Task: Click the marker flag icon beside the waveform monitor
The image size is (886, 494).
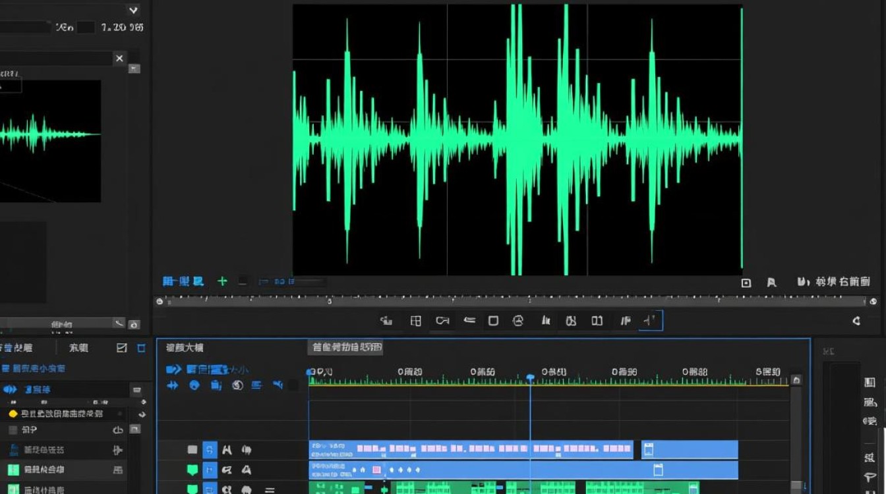Action: click(771, 283)
